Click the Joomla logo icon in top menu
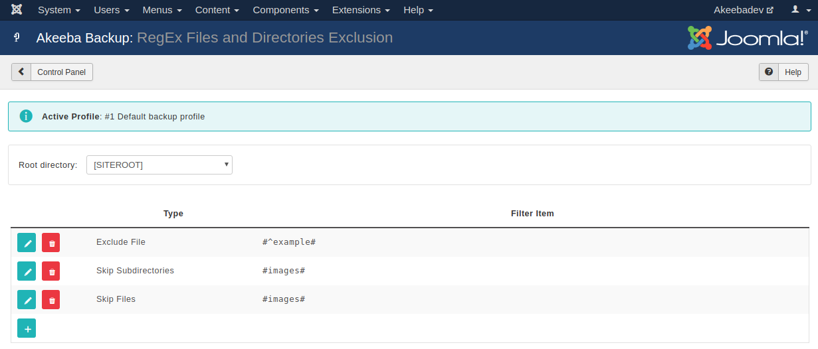Screen dimensions: 818x349 [17, 10]
